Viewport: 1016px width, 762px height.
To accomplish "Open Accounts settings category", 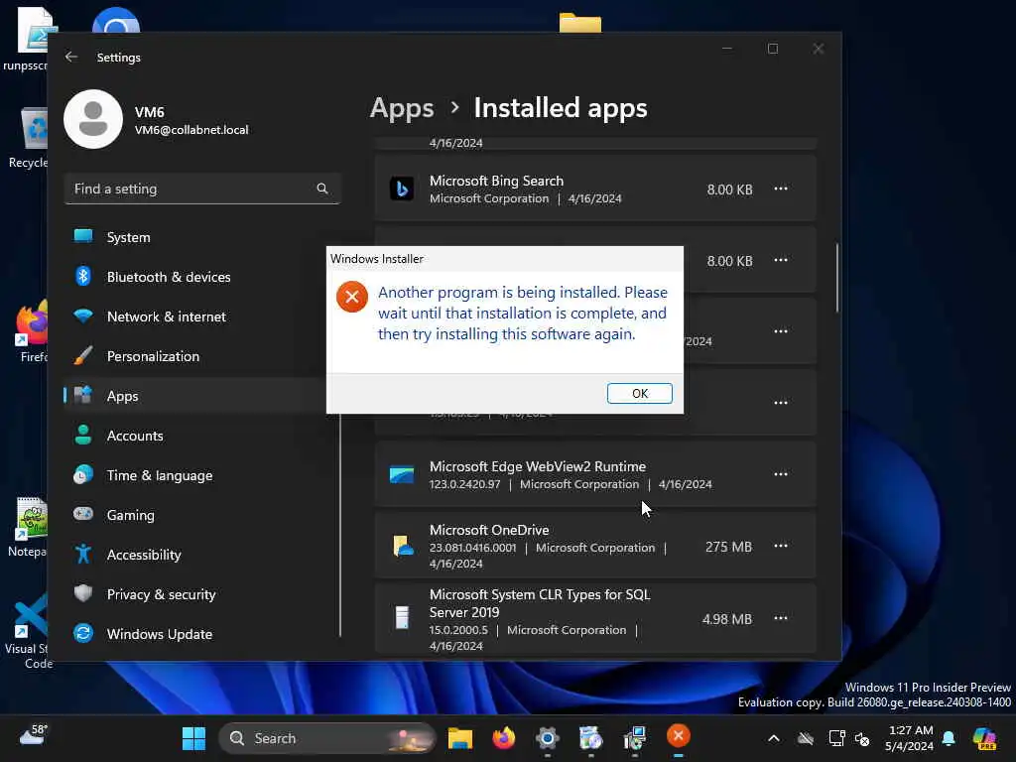I will [x=202, y=436].
